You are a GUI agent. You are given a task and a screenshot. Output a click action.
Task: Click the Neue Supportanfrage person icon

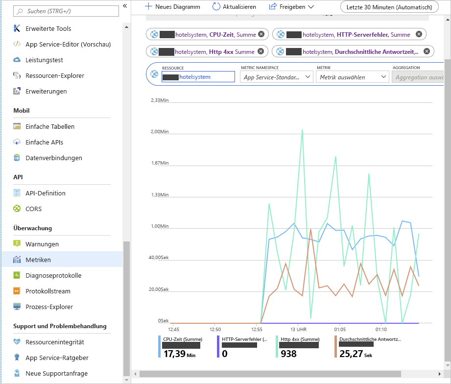[x=17, y=373]
